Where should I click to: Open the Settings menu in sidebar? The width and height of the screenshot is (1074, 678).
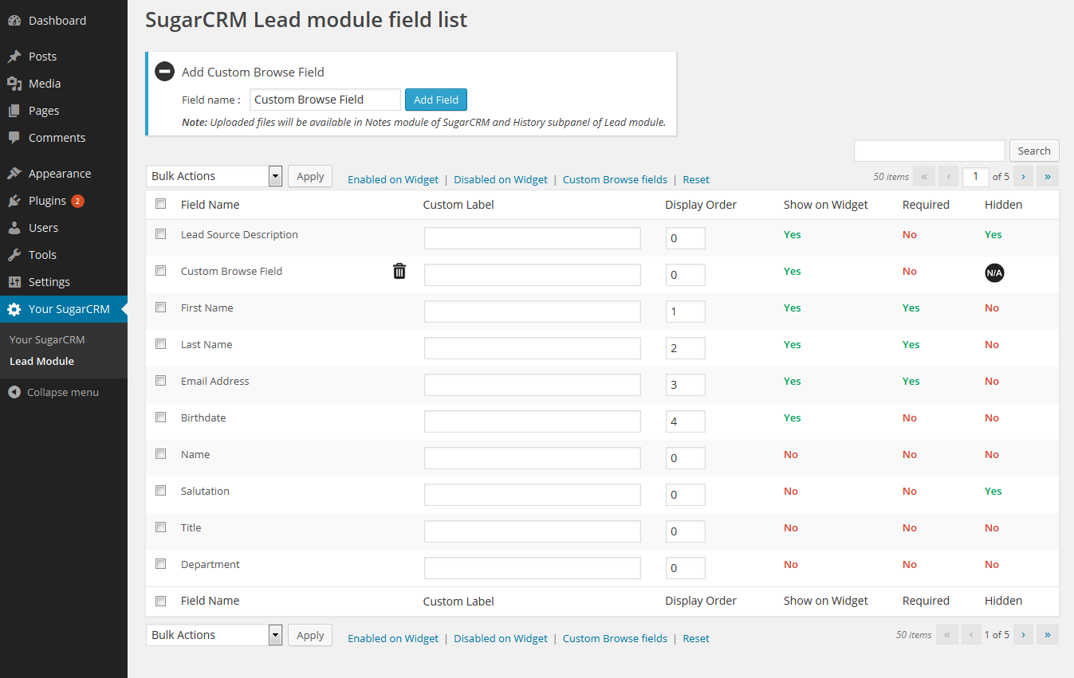coord(49,282)
